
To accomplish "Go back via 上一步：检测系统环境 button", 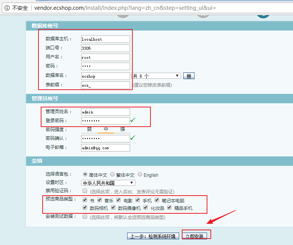I will tap(153, 236).
